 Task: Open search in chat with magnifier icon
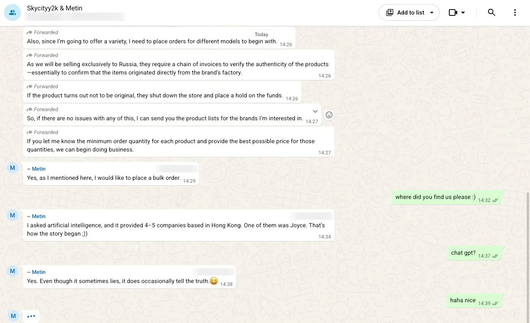(x=491, y=12)
